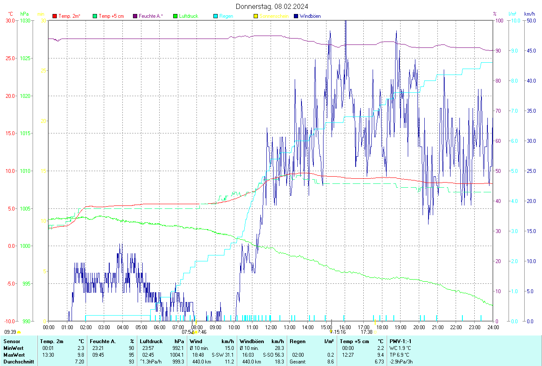Click the yellow Sonnenschein legend swatch
The image size is (542, 366).
[255, 16]
